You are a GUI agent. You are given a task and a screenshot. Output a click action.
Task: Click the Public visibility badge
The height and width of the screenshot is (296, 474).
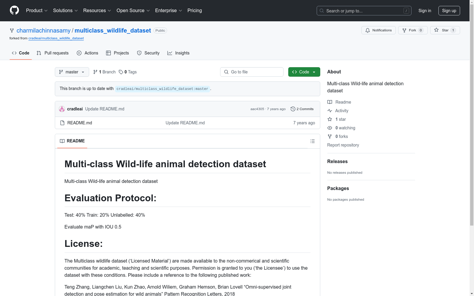160,30
